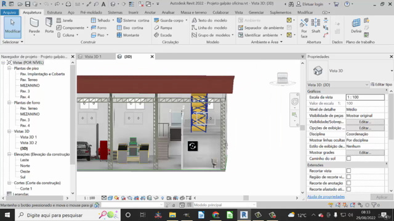This screenshot has width=394, height=221.
Task: Open the Vista 3D type selector dropdown
Action: click(392, 71)
